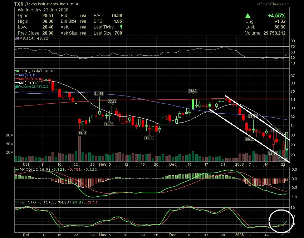This screenshot has width=304, height=238.
Task: Click the tallest volume spike bar in October
Action: pyautogui.click(x=79, y=149)
